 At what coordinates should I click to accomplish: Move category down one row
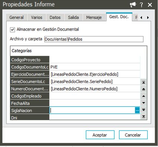144,103
